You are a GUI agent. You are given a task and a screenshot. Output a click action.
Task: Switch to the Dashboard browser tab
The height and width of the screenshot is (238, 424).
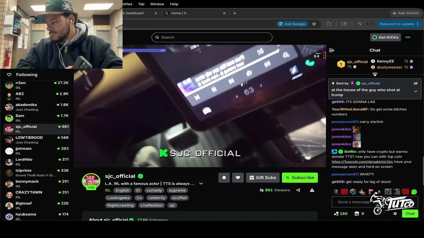pos(141,13)
